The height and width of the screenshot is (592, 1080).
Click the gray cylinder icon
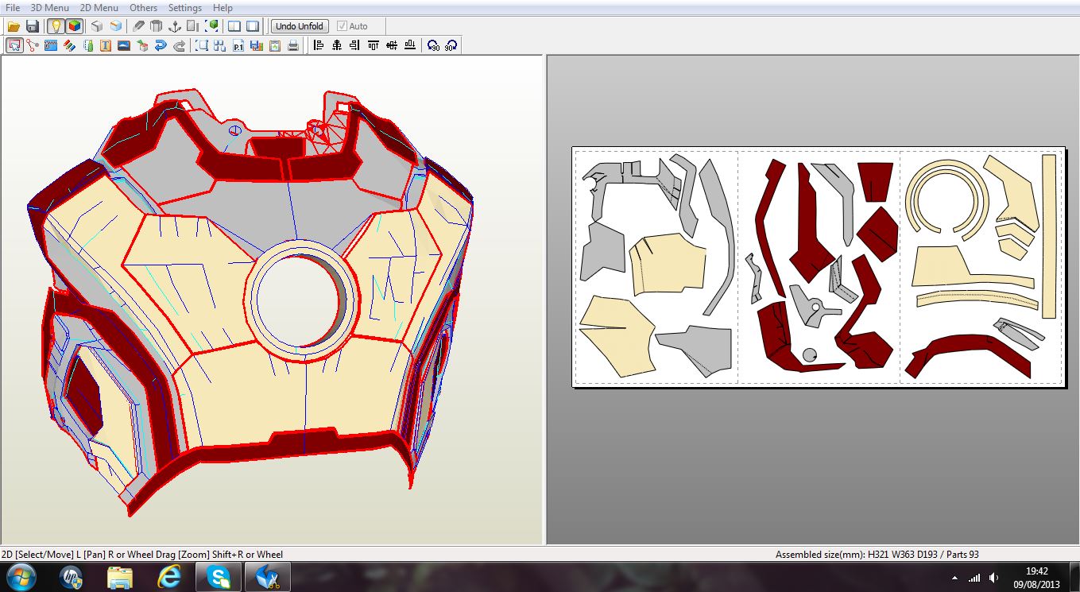tap(157, 26)
